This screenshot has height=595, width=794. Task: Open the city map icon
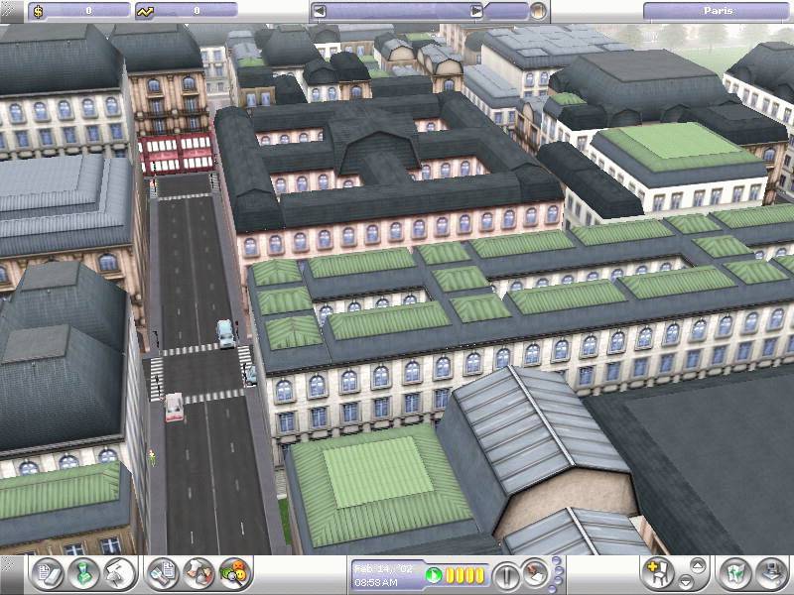(x=732, y=573)
